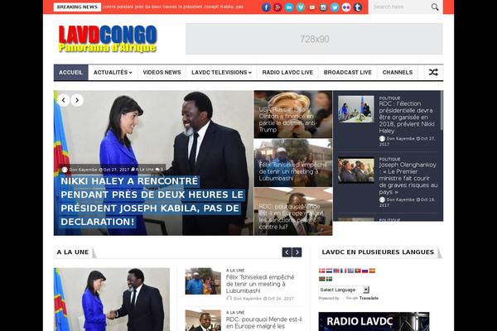Read Joseph Olenghankoy Premier ministre article
This screenshot has width=497, height=331.
[408, 179]
